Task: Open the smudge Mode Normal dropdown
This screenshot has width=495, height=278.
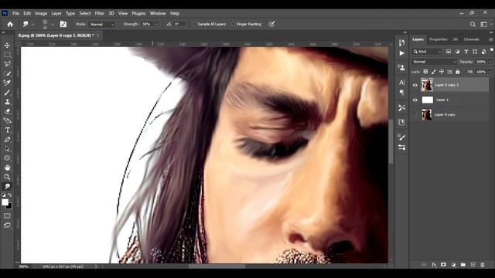Action: click(101, 24)
